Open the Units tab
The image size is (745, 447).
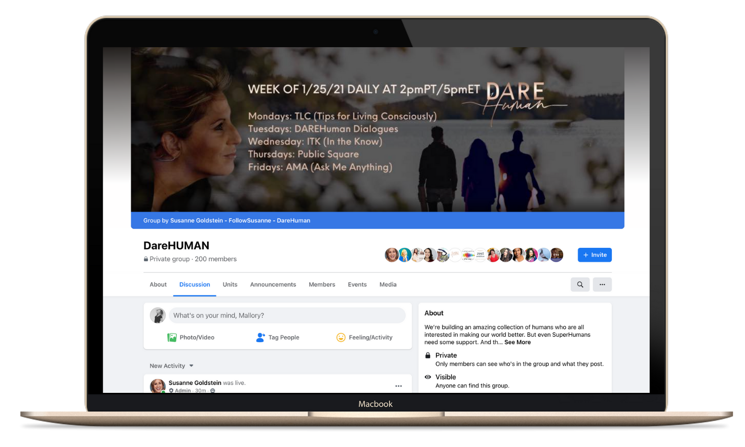click(x=230, y=285)
